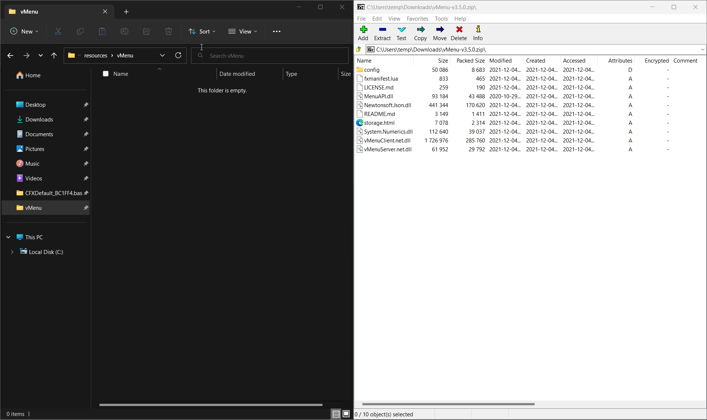Click inside the Search vMenu field

pyautogui.click(x=270, y=56)
